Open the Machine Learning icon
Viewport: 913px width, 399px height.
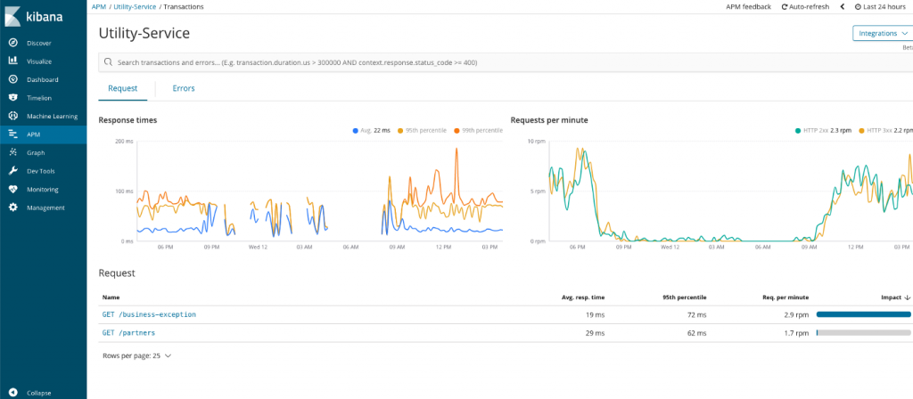tap(12, 116)
